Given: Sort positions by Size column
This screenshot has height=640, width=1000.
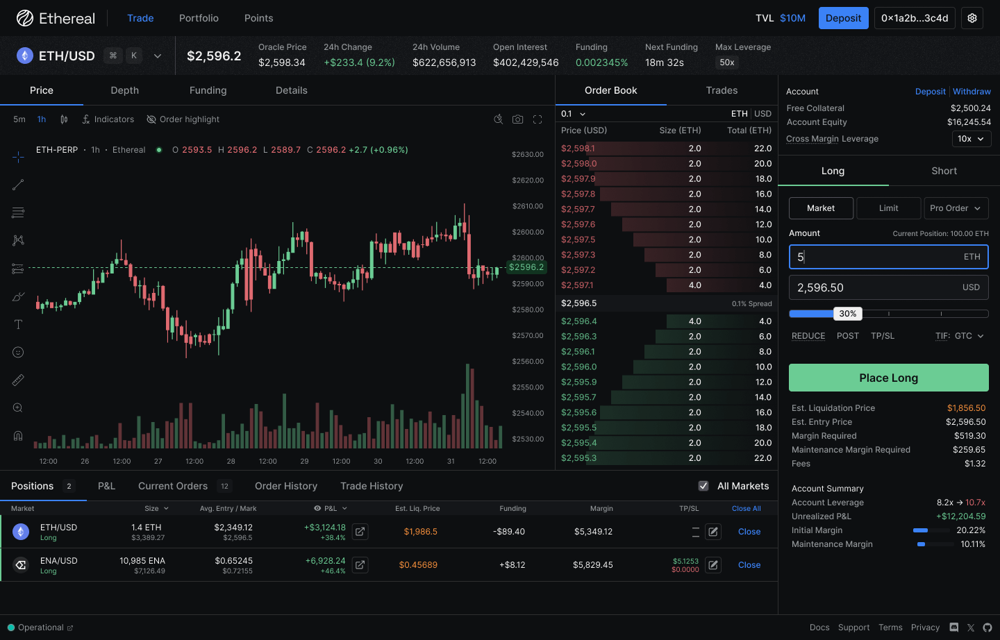Looking at the screenshot, I should coord(156,509).
